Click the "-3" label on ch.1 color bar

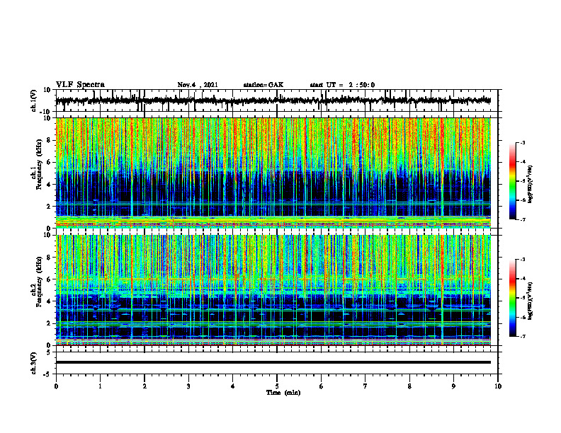(522, 142)
